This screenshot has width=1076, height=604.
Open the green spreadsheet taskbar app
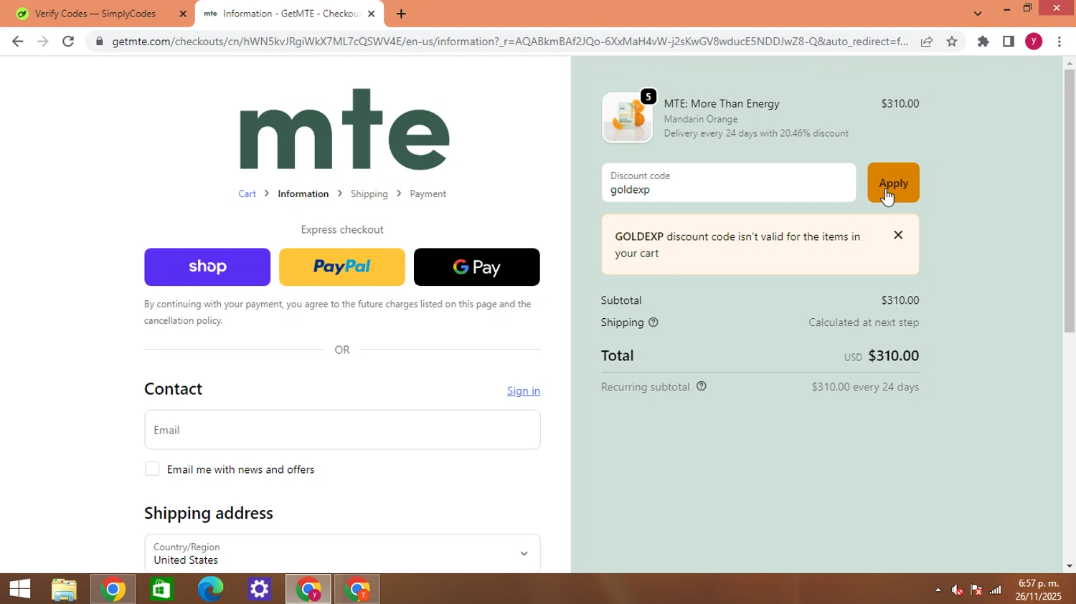161,589
